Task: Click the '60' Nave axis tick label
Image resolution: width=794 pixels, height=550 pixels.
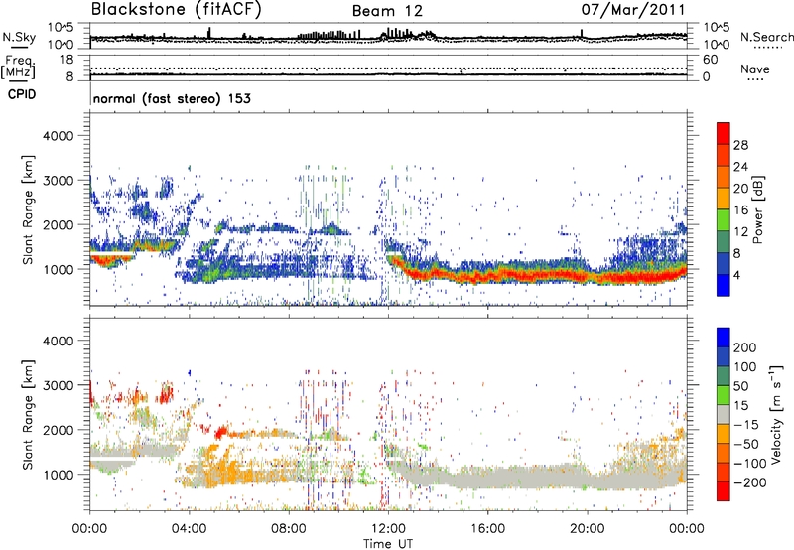Action: coord(710,60)
